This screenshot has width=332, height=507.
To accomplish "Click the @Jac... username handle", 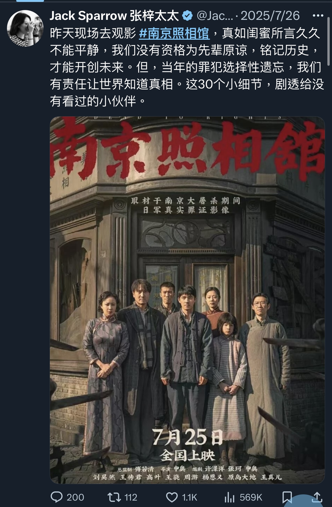I will pos(215,16).
